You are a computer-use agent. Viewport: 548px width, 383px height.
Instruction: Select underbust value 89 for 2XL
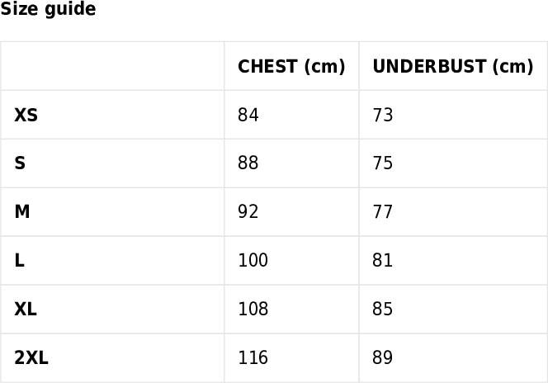coord(383,358)
